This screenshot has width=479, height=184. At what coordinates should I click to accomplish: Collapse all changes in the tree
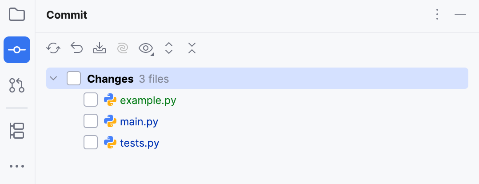tap(192, 48)
